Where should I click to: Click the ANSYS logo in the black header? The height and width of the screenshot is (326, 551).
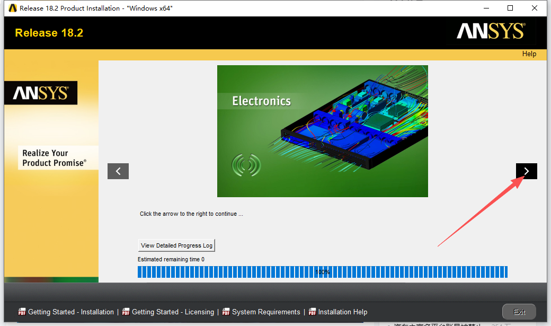click(x=491, y=32)
